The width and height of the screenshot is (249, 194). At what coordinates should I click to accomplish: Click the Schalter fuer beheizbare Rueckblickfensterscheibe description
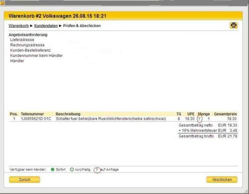pos(111,119)
